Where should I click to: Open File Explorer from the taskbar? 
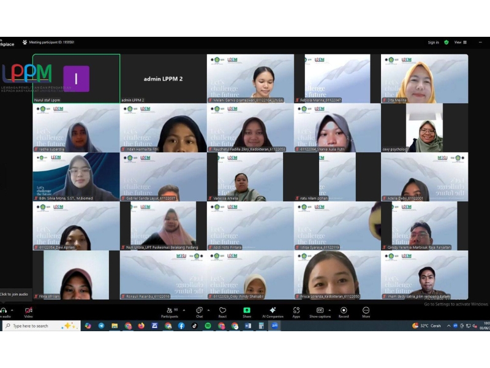115,326
